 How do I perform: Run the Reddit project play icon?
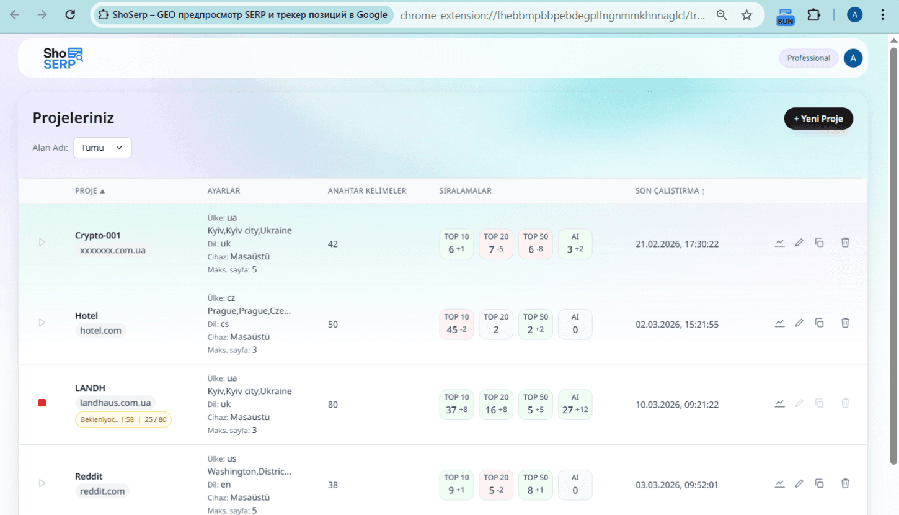pos(42,483)
